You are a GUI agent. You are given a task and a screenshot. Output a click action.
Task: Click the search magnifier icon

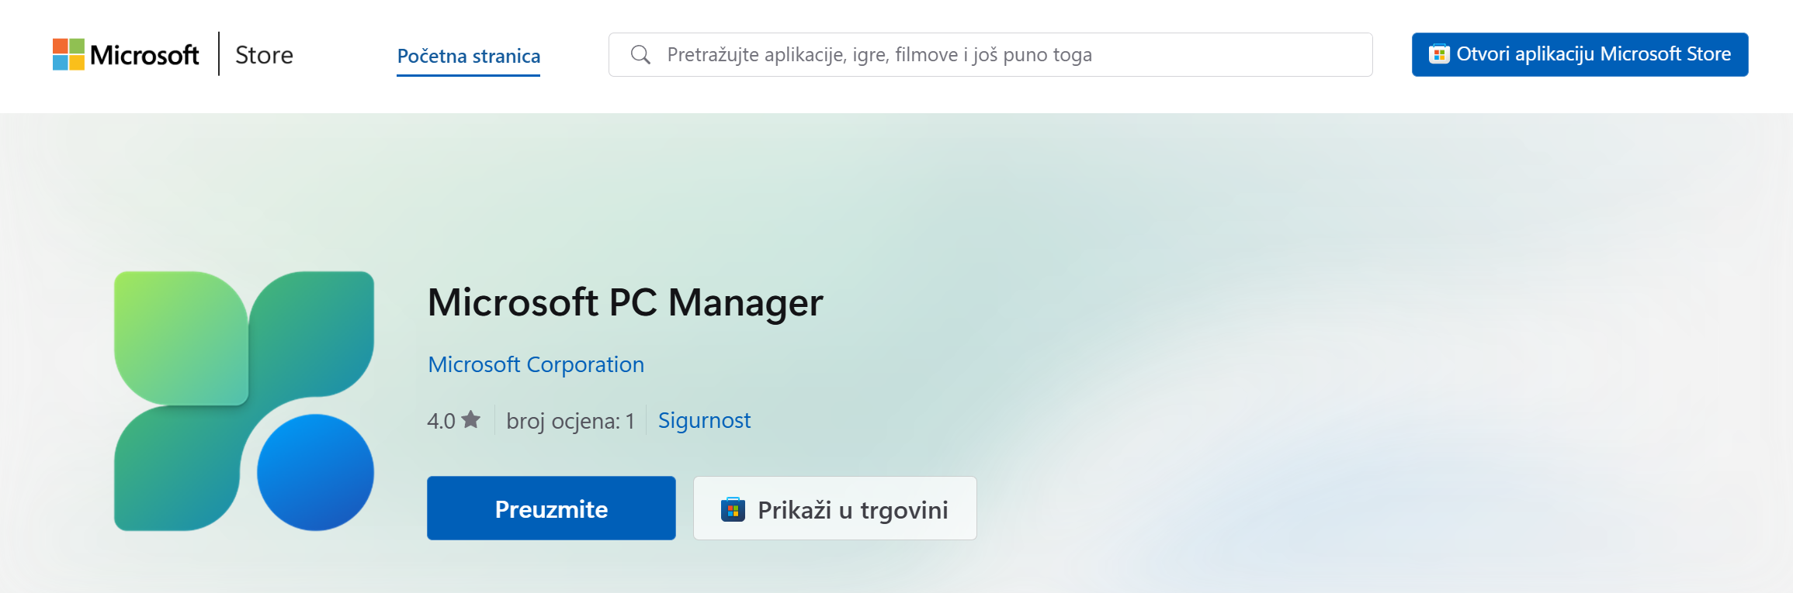pos(640,54)
